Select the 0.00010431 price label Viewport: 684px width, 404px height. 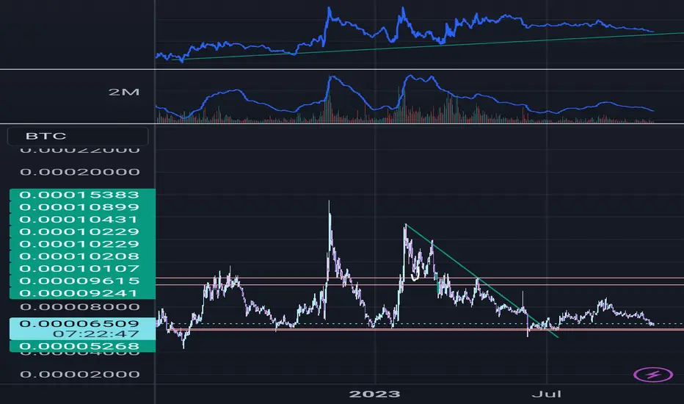(x=82, y=219)
